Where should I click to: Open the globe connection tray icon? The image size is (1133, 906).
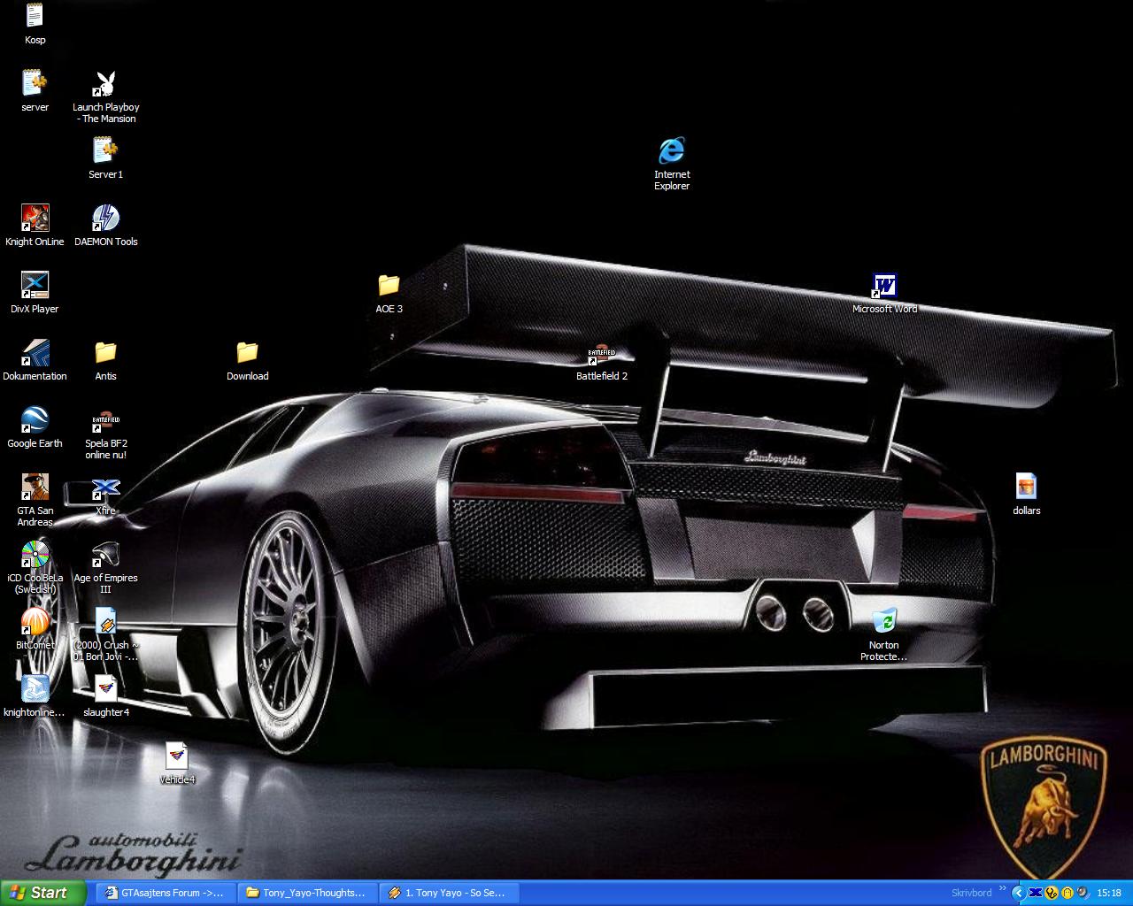pos(1083,893)
